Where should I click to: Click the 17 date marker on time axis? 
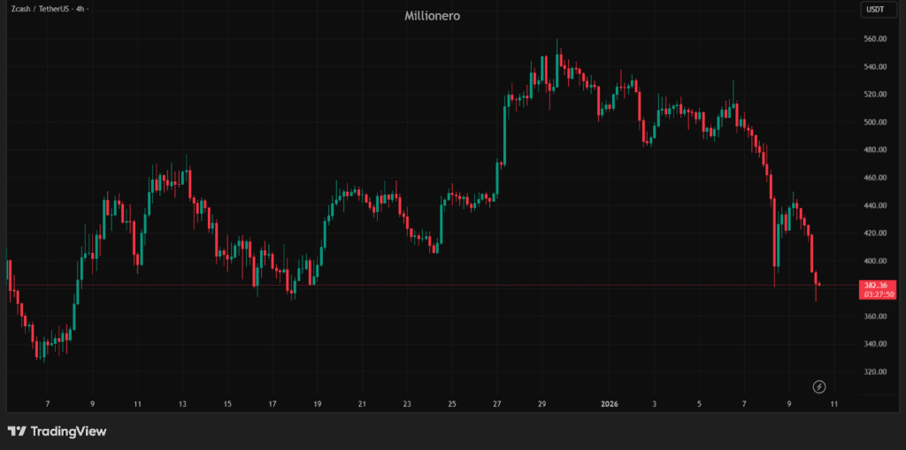tap(273, 404)
